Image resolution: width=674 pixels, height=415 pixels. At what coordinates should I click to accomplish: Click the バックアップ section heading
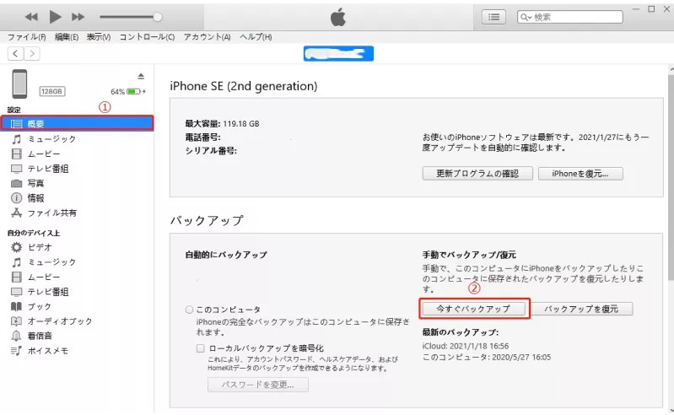207,220
